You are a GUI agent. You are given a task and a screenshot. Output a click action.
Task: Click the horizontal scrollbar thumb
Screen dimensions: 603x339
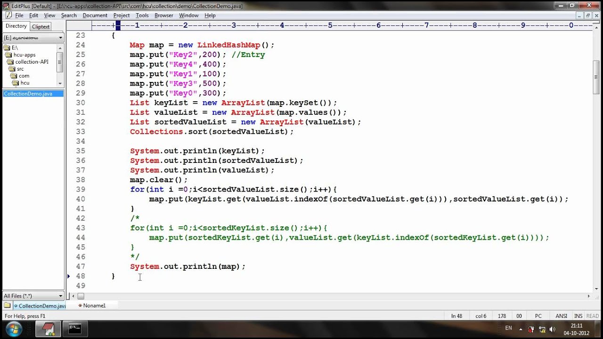81,296
